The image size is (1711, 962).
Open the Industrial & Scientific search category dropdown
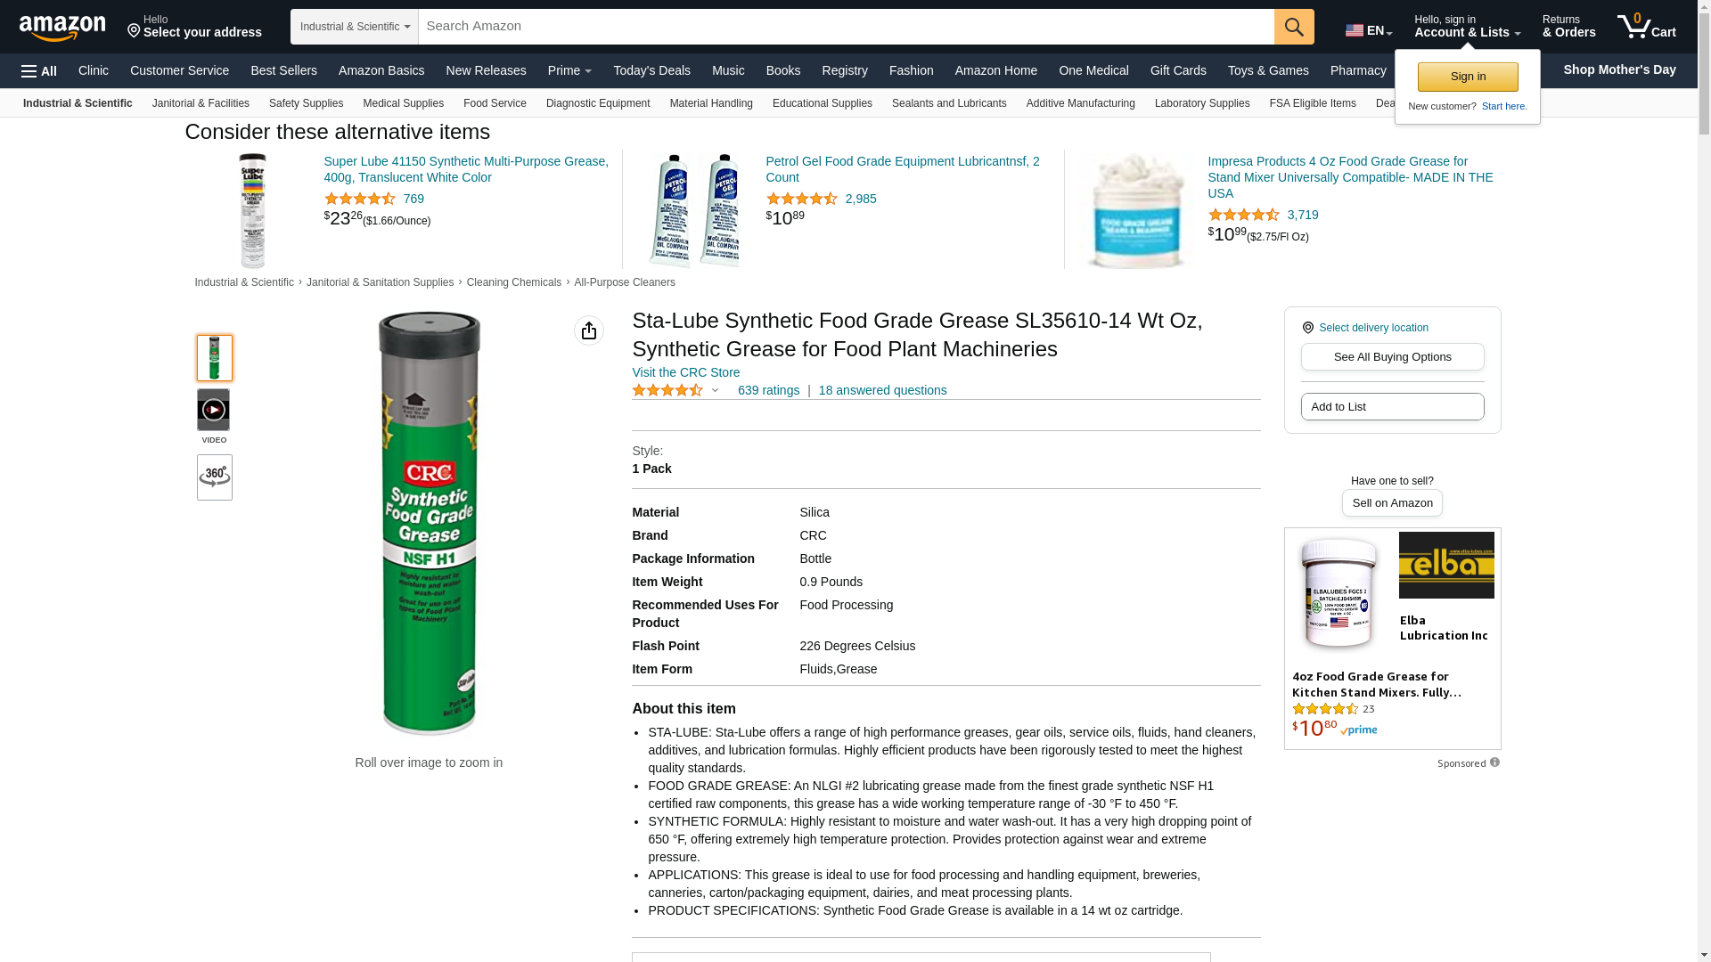(x=355, y=27)
